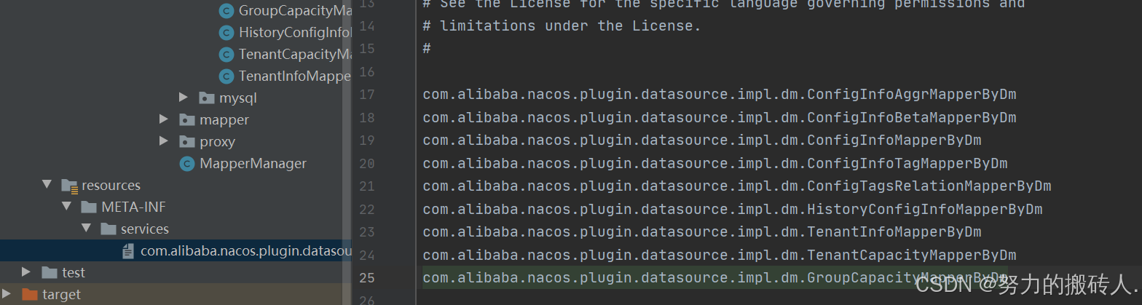Click the ConfigInfoBetaMapperByDm line in editor

[x=720, y=118]
